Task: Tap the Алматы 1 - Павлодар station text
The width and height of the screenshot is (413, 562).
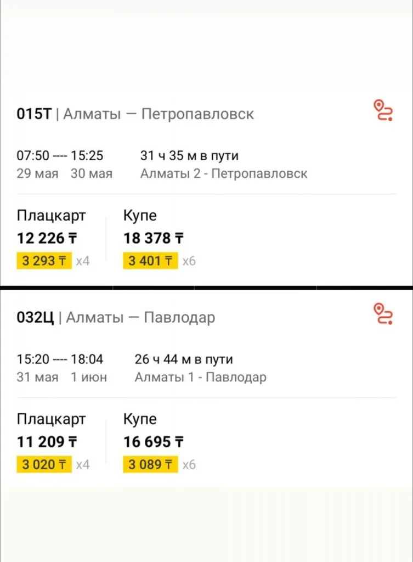Action: pos(200,378)
